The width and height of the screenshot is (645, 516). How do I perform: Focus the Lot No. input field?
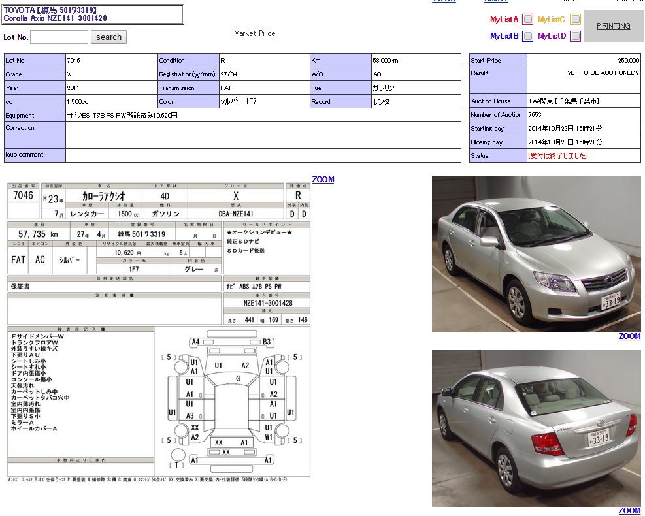tap(59, 37)
